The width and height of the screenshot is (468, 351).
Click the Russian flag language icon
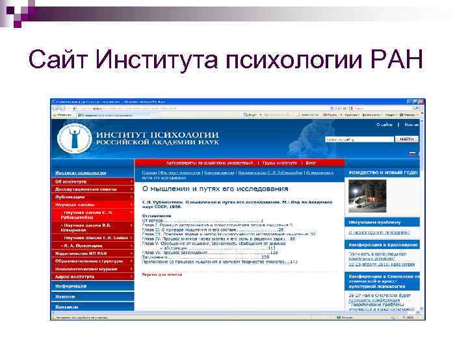(x=412, y=153)
